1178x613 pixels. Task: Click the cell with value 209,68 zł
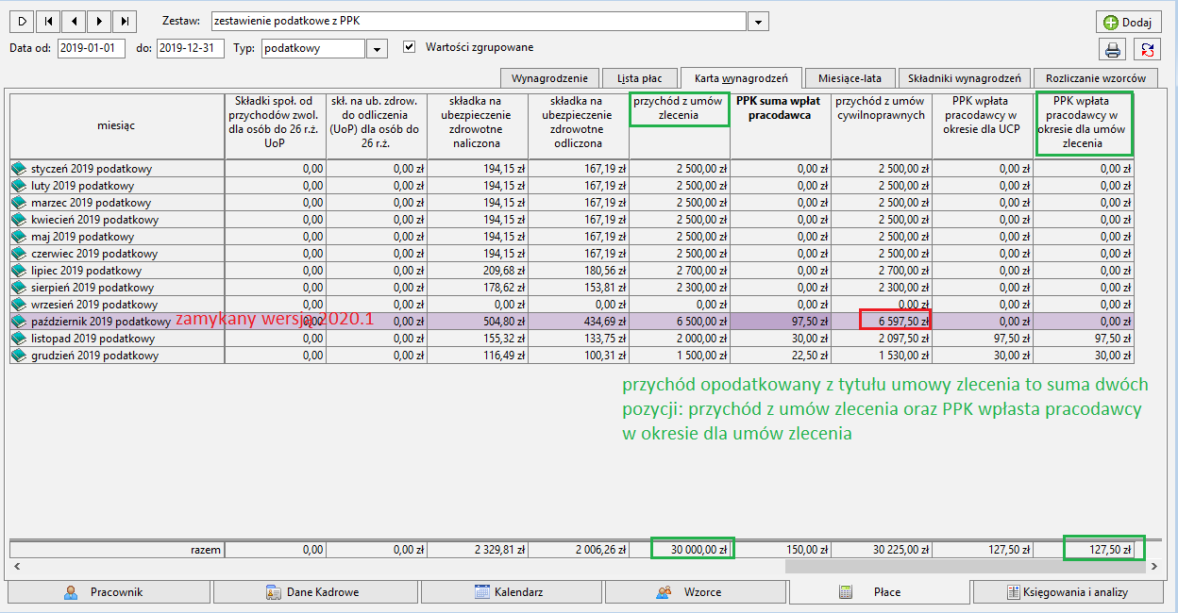coord(477,271)
